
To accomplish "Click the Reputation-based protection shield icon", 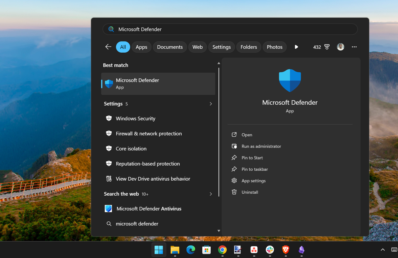I will tap(109, 163).
